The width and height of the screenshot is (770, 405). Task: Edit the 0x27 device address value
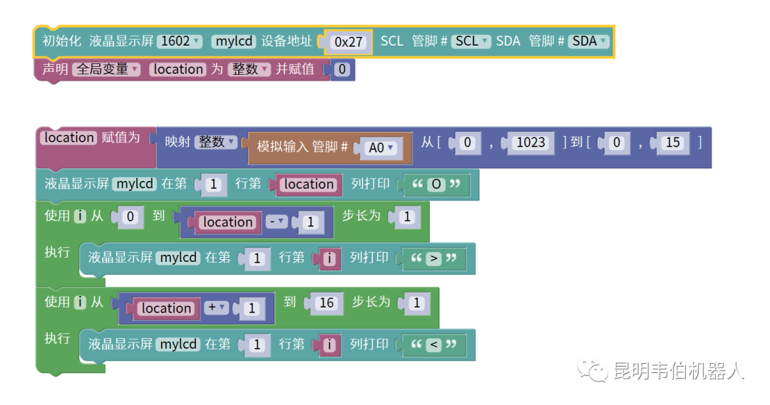[348, 42]
